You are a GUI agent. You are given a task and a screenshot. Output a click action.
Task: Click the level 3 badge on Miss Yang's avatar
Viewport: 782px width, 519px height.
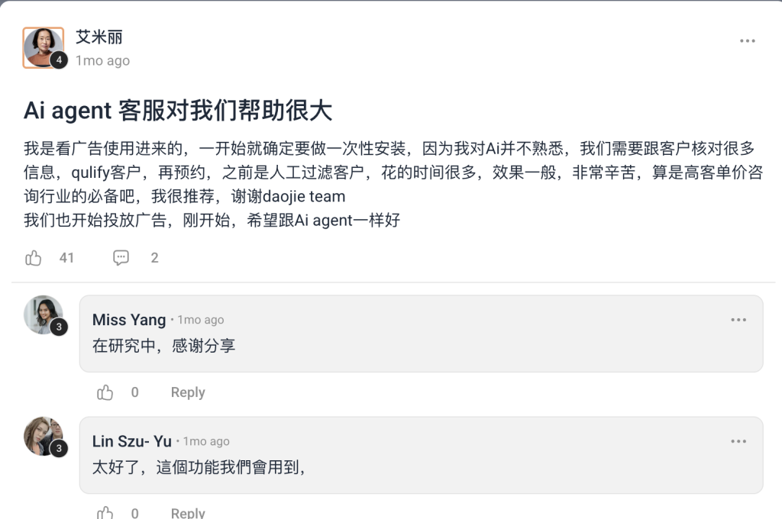pos(59,327)
